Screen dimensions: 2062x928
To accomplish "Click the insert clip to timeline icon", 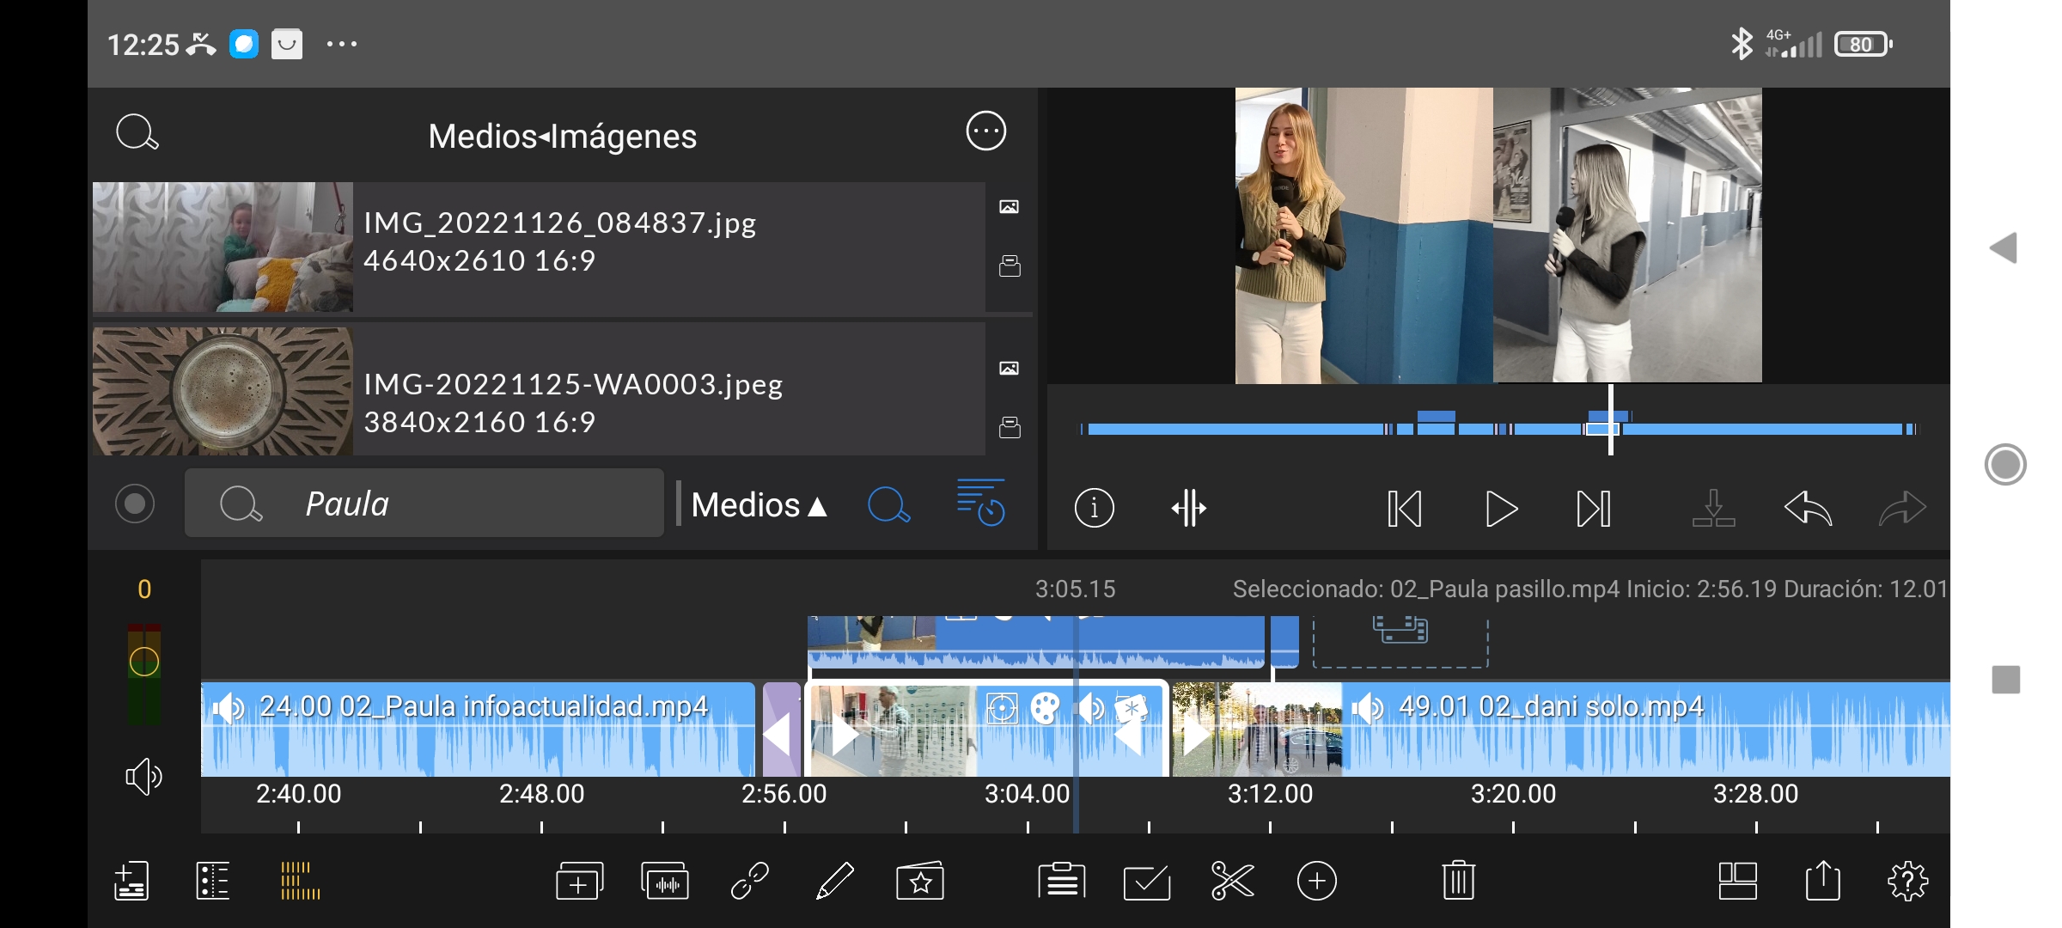I will point(1713,508).
